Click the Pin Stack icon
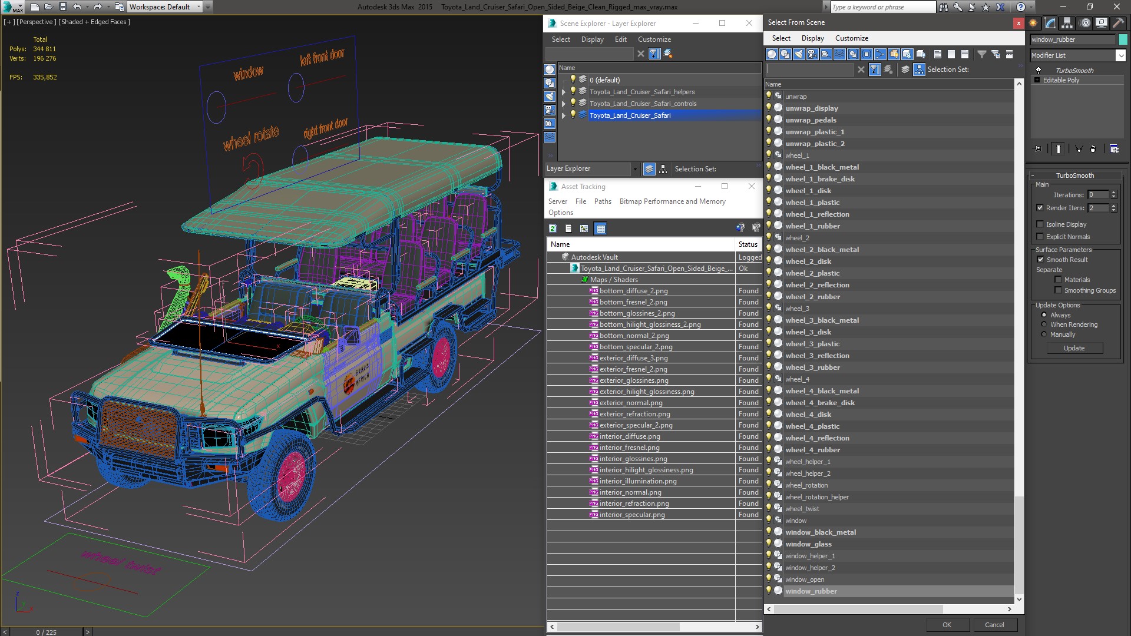 [x=1038, y=149]
